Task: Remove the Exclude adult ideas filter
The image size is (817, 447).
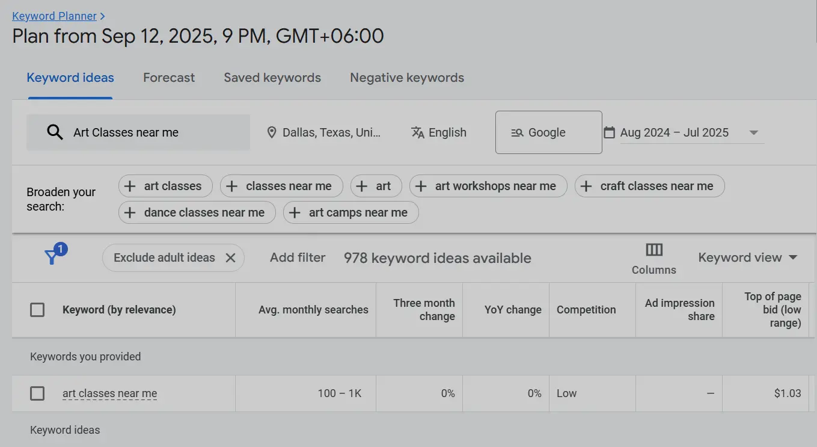Action: point(230,257)
